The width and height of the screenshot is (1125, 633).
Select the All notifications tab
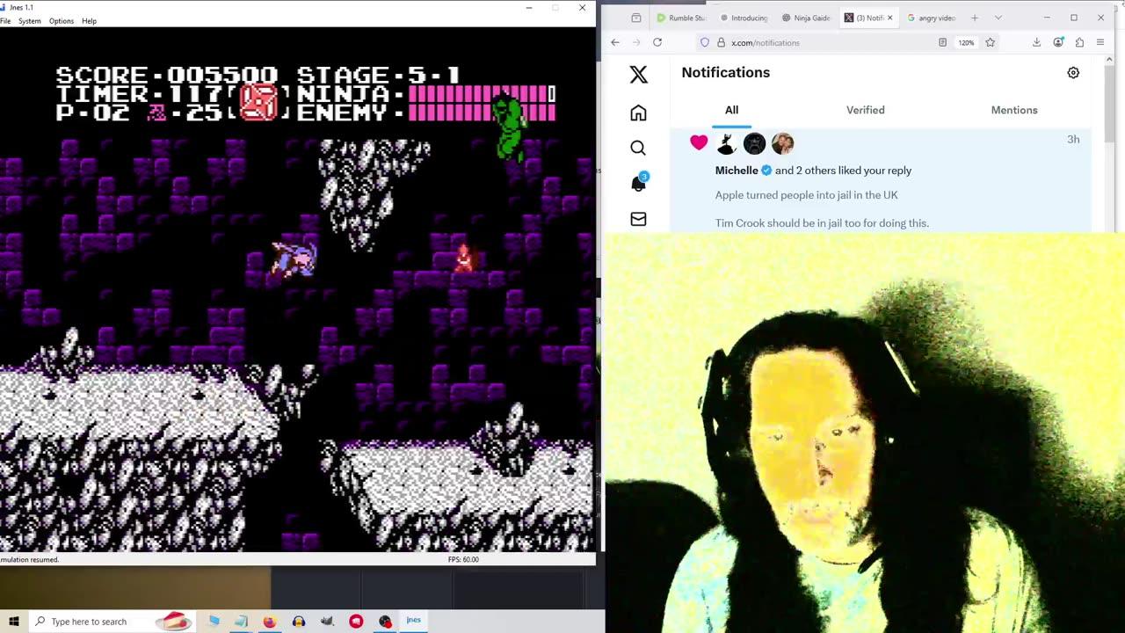click(731, 110)
